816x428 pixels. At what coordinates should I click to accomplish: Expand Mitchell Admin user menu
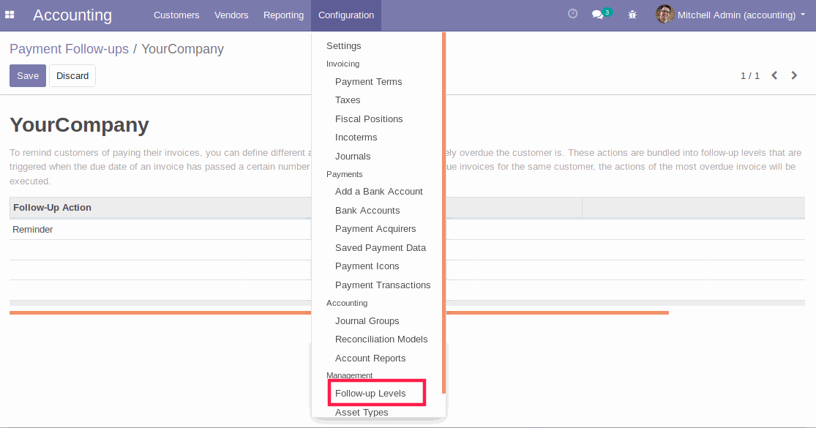(741, 15)
